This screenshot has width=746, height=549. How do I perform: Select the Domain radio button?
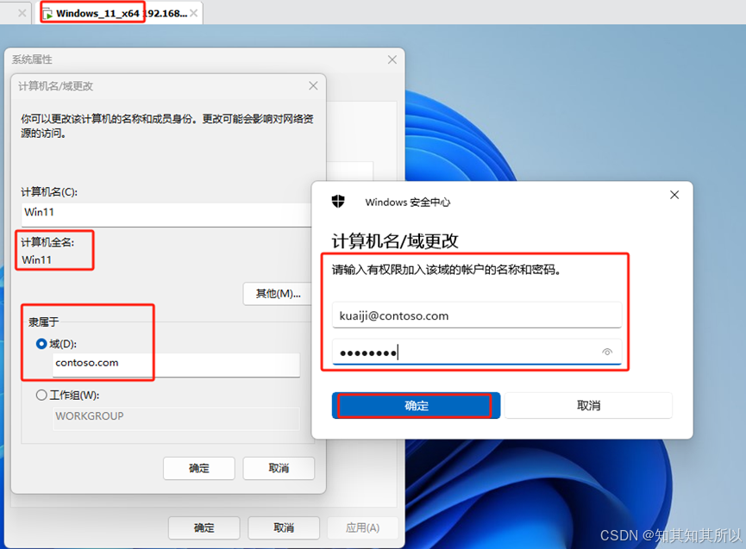point(41,344)
